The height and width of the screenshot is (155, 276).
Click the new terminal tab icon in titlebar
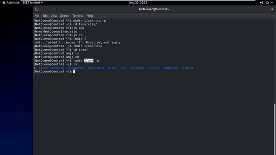[x=37, y=9]
